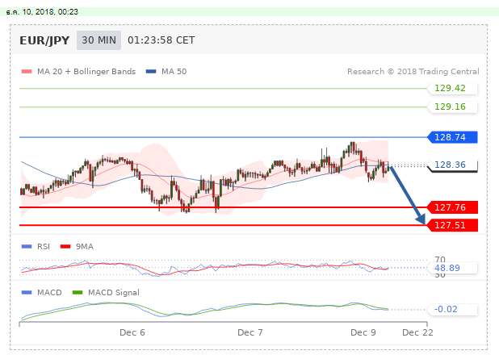
Task: Click the MA 50 legend label
Action: [x=174, y=72]
